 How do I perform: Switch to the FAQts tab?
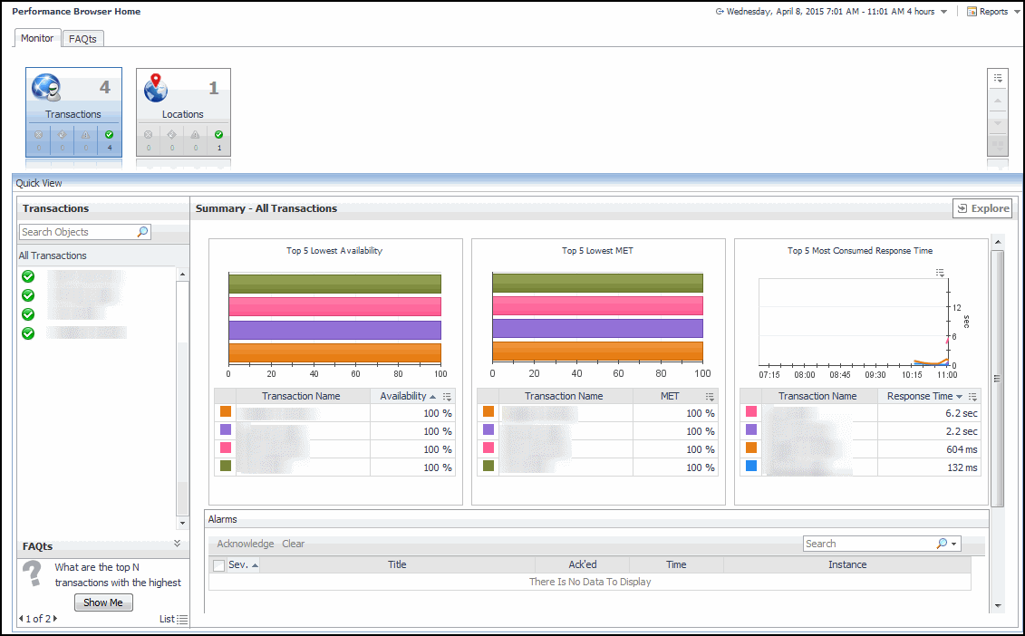click(x=82, y=39)
